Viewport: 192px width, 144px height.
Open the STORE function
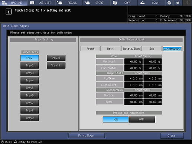click(x=96, y=3)
